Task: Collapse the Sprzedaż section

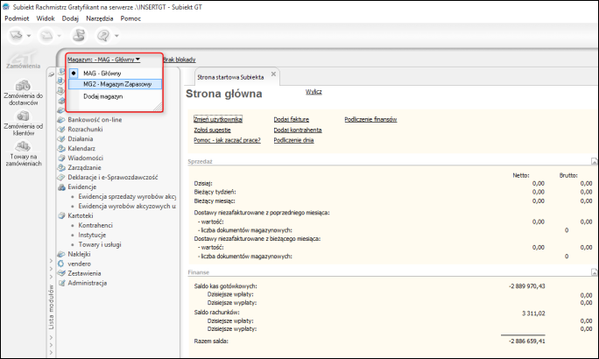Action: point(593,162)
